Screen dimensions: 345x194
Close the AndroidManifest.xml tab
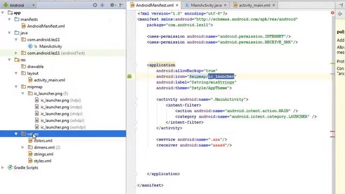177,5
